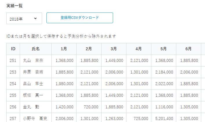The image size is (205, 122).
Task: Open the 2018年 year dropdown
Action: tap(24, 18)
